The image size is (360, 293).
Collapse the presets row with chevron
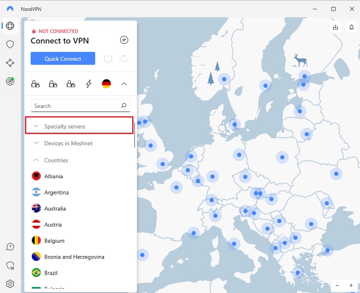tap(124, 84)
